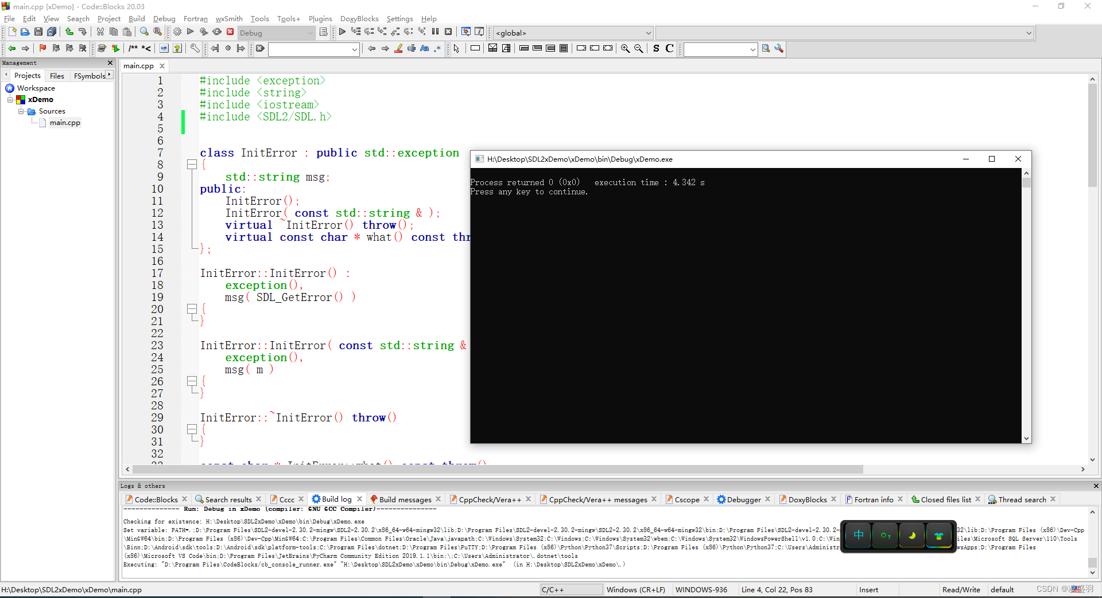Click the Build and run icon
This screenshot has width=1102, height=598.
[204, 32]
